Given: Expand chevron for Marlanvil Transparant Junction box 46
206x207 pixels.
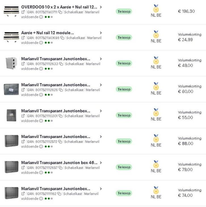Looking at the screenshot, I should click(x=101, y=163).
